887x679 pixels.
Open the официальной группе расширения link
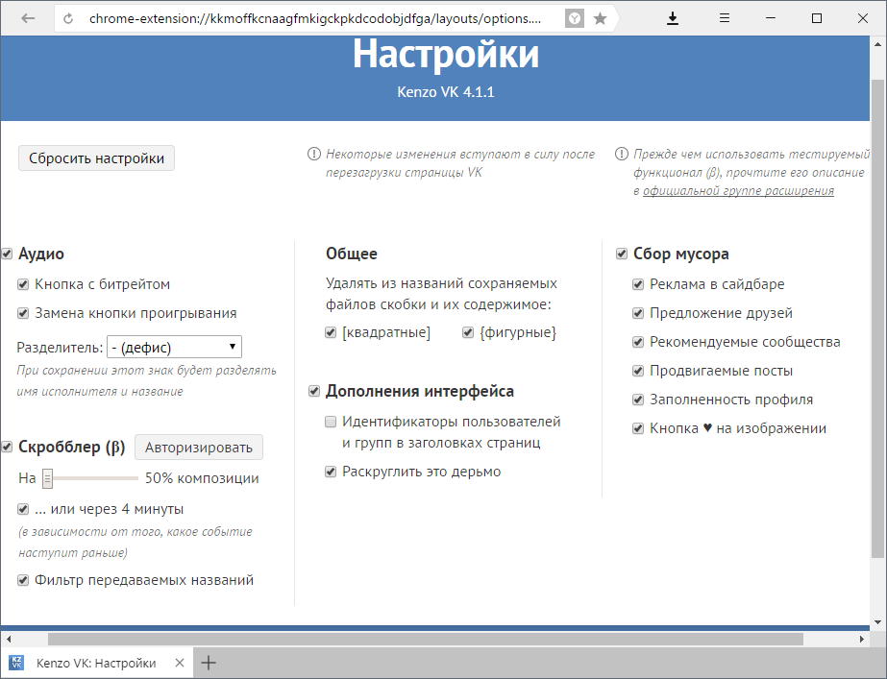[x=738, y=191]
